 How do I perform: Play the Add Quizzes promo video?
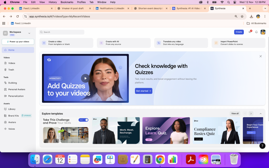coord(85,78)
